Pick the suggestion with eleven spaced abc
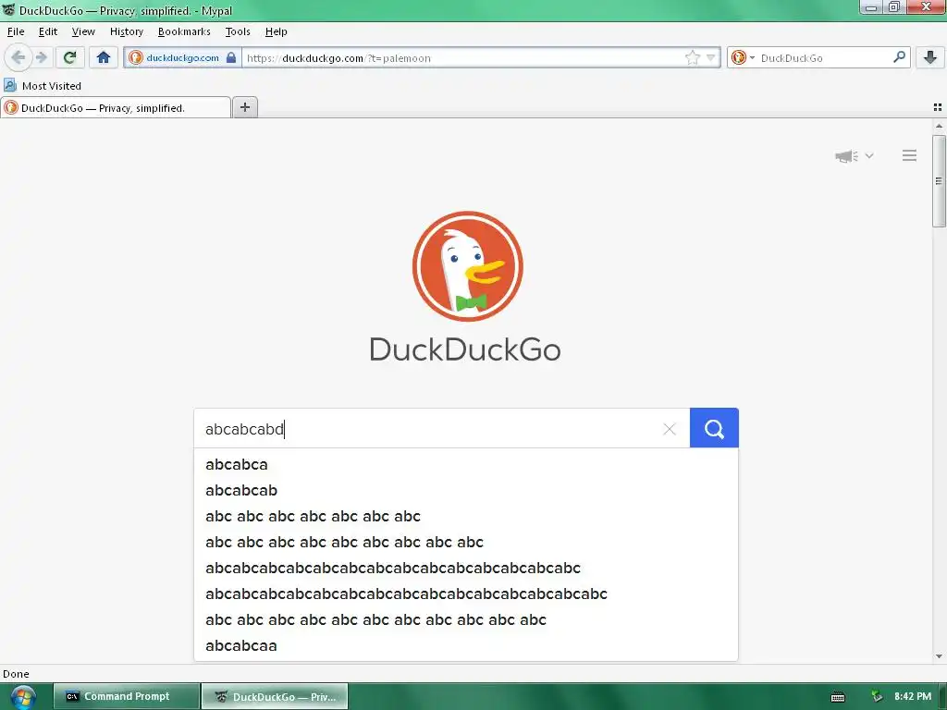Viewport: 947px width, 710px height. tap(466, 620)
